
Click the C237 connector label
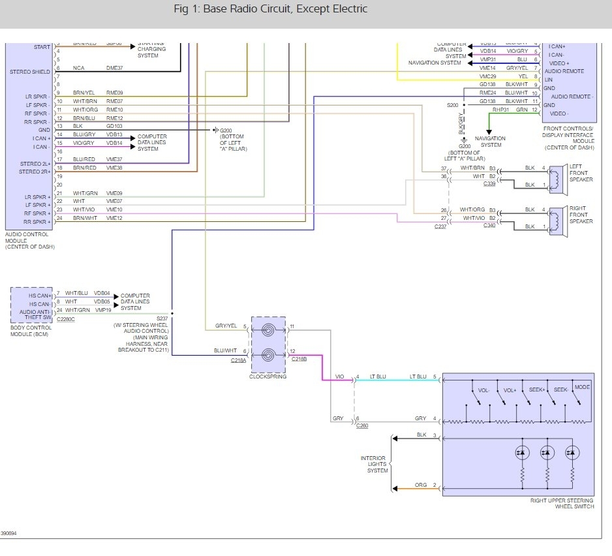coord(441,226)
